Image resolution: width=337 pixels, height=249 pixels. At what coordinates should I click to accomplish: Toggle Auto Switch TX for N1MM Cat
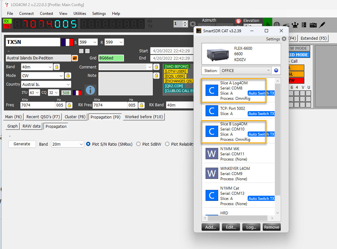click(261, 199)
